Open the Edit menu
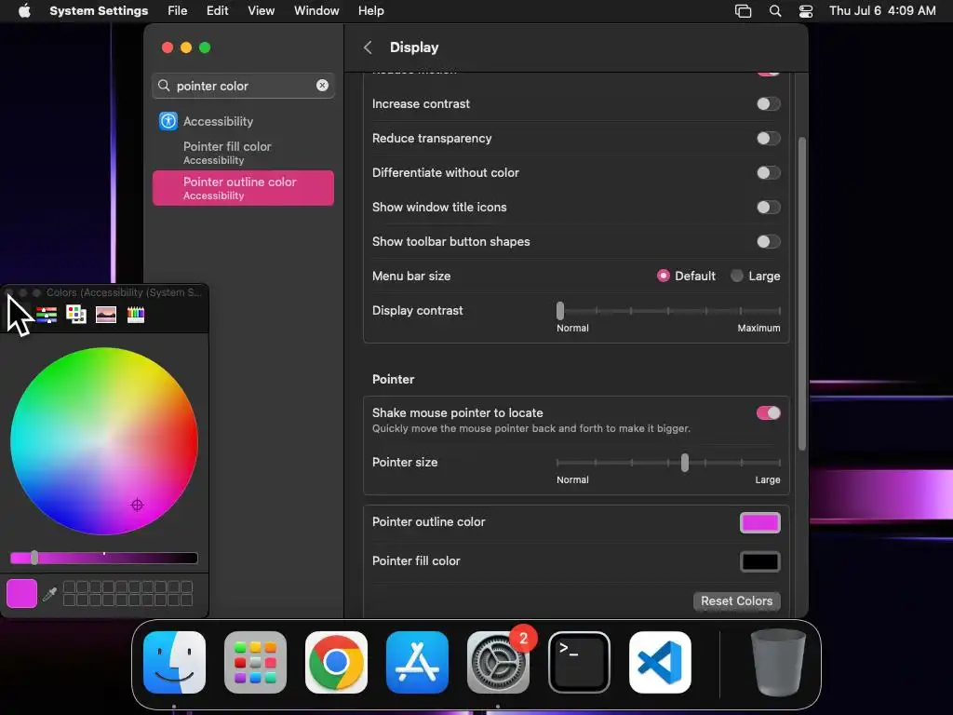Viewport: 953px width, 715px height. pyautogui.click(x=217, y=11)
